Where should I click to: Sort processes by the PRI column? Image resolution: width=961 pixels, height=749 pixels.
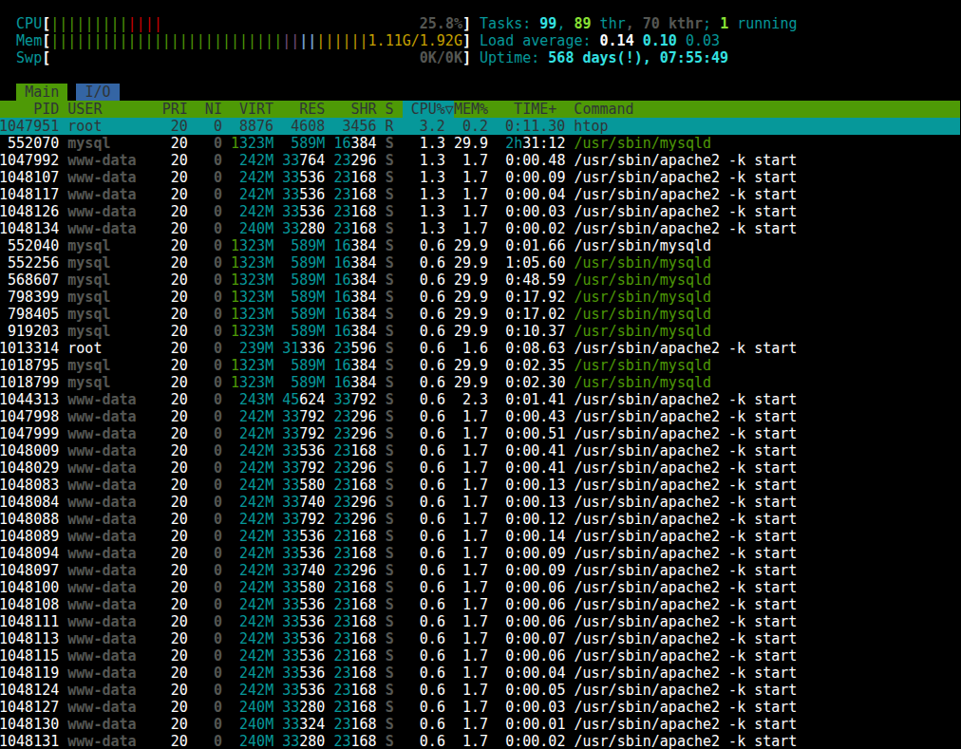176,108
